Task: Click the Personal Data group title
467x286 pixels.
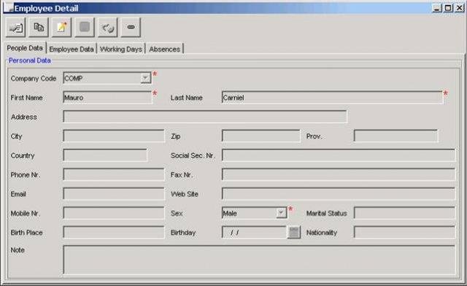Action: [x=30, y=61]
